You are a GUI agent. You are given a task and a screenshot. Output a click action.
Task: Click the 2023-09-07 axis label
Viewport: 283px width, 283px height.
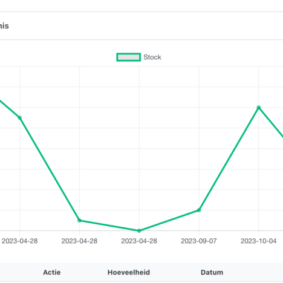tap(199, 241)
